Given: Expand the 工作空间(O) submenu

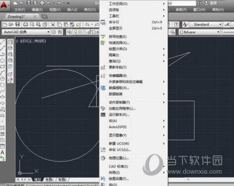Looking at the screenshot, I should (x=134, y=3).
